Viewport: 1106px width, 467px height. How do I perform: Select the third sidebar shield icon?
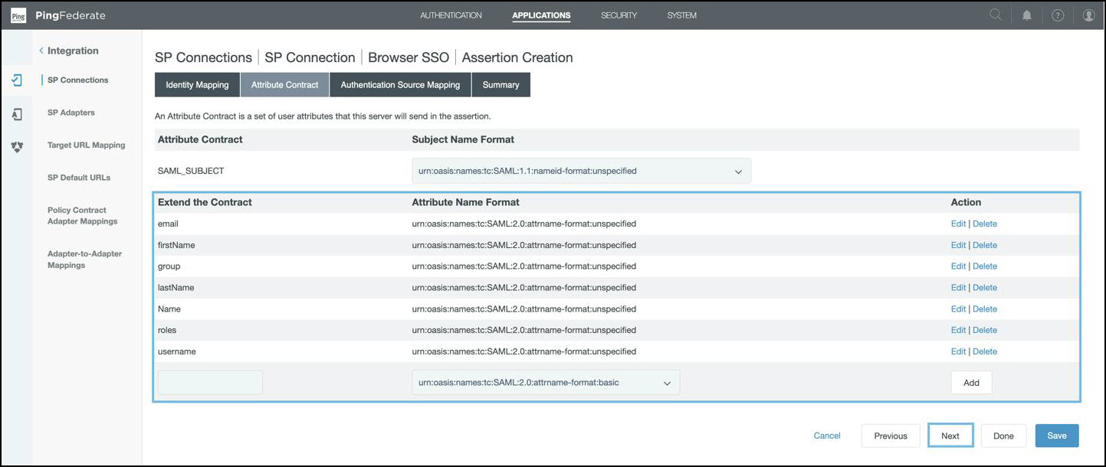(17, 147)
